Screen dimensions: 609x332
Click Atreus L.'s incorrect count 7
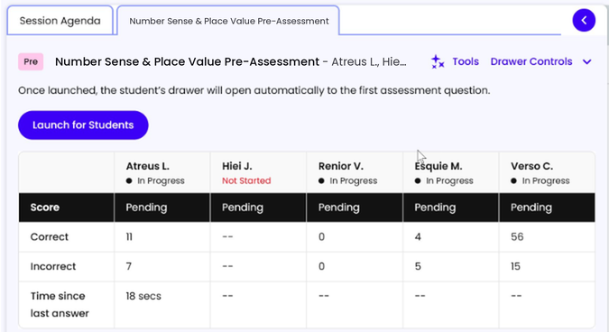(x=128, y=266)
